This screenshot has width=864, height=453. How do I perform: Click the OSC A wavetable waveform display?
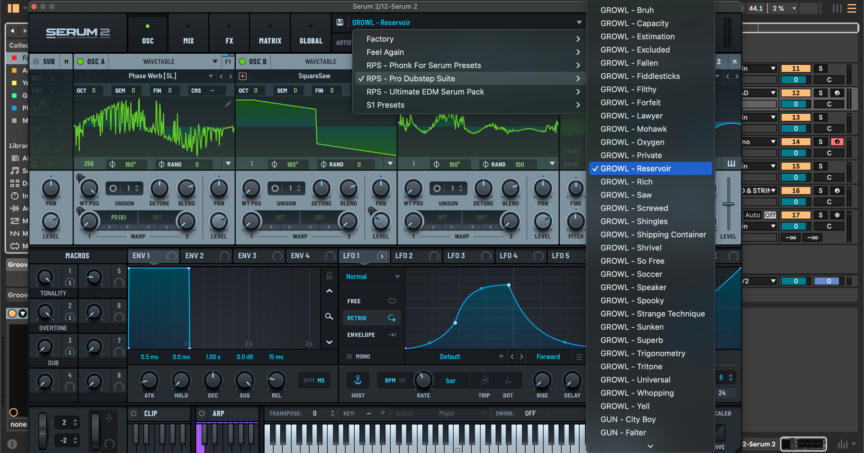154,126
